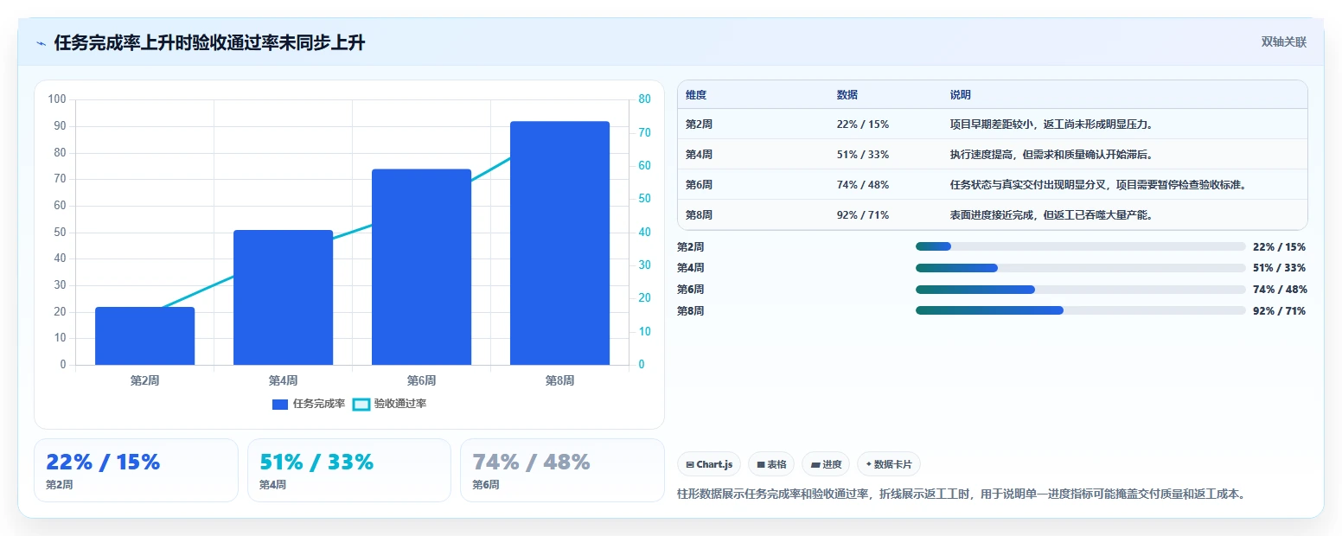Click the 第4周 blue bar in chart

tap(283, 297)
